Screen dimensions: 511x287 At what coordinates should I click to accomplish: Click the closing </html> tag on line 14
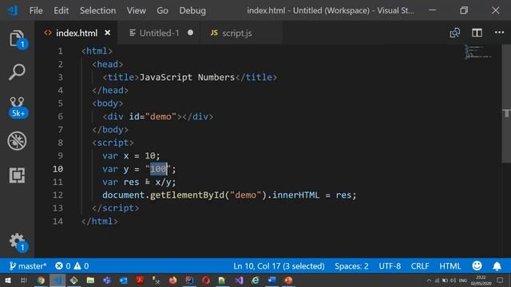point(100,222)
